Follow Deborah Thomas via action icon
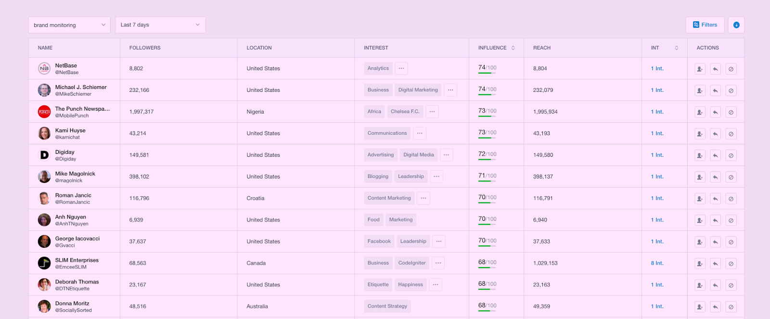The width and height of the screenshot is (770, 319). pyautogui.click(x=700, y=285)
